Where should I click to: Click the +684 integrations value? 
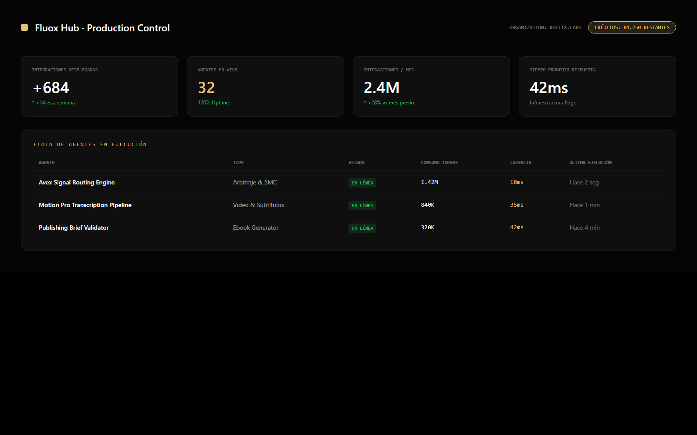coord(51,88)
